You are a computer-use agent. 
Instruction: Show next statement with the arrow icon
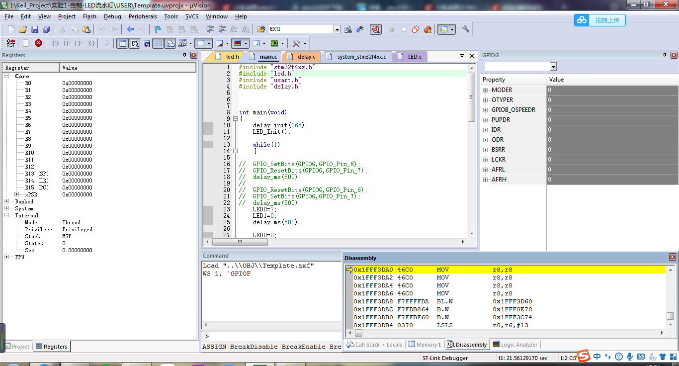tap(106, 43)
